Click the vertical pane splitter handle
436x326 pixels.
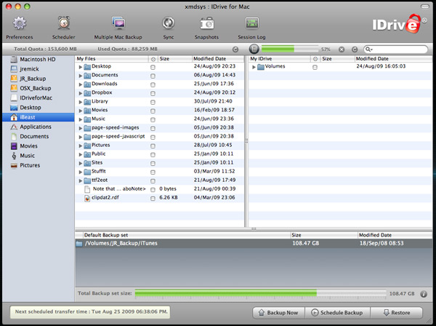[246, 141]
